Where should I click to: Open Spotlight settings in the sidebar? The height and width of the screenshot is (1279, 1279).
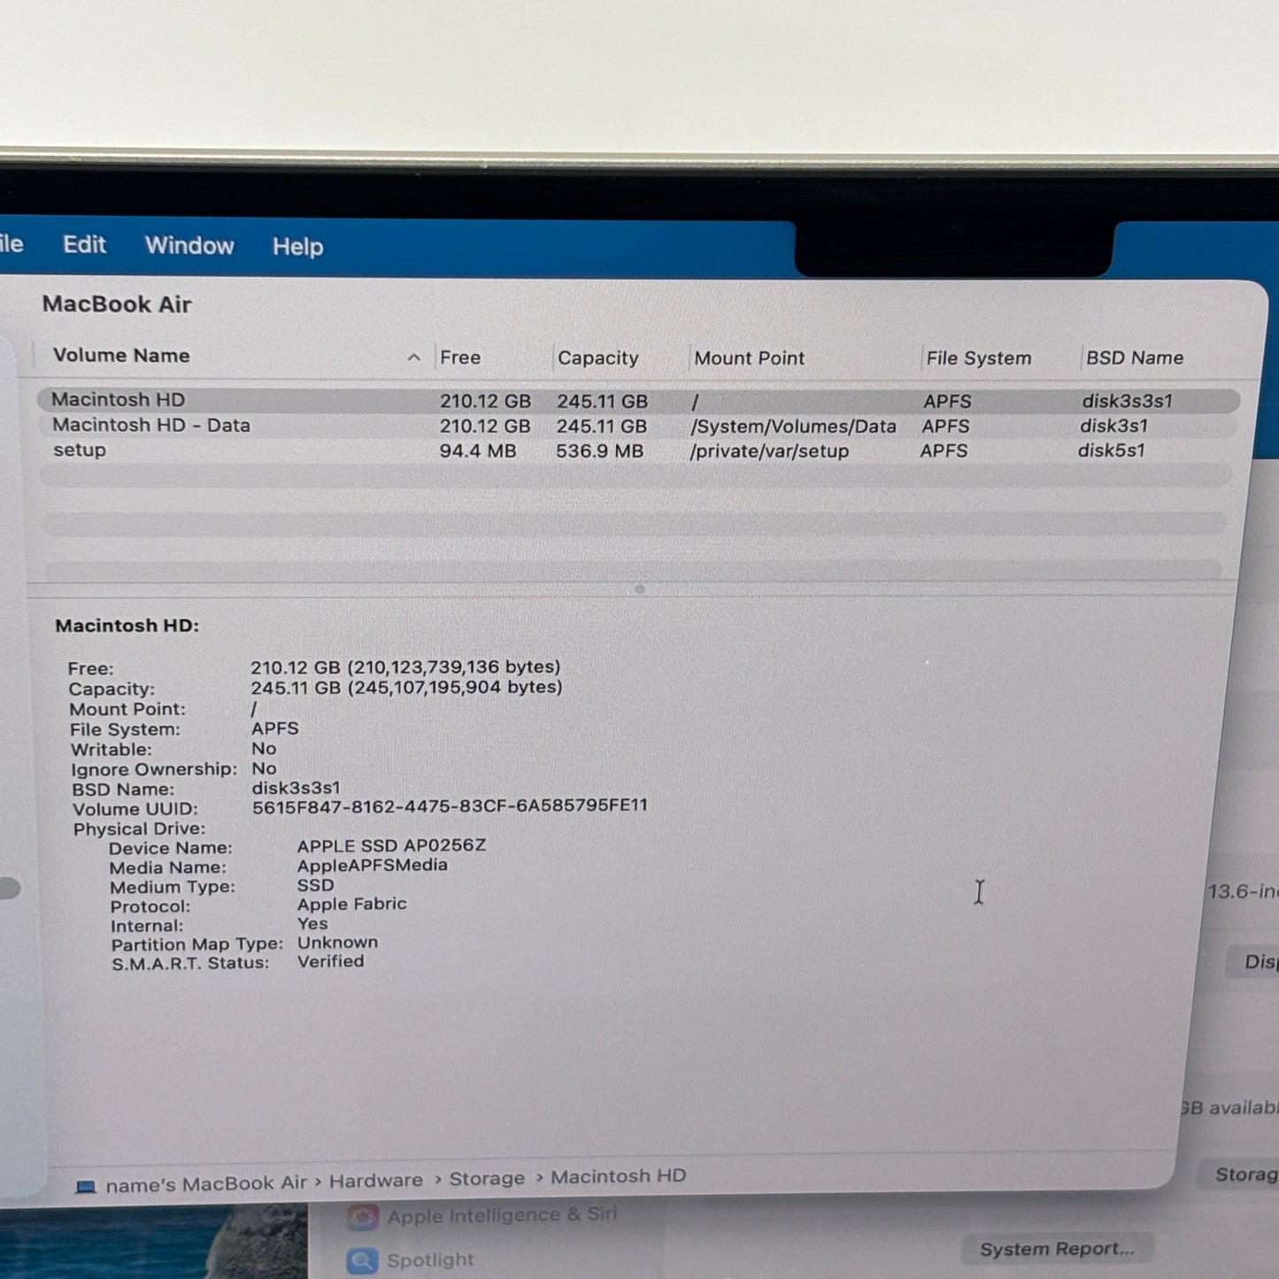(430, 1260)
